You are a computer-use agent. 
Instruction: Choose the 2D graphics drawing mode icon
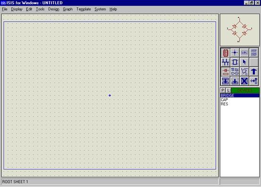[x=244, y=72]
